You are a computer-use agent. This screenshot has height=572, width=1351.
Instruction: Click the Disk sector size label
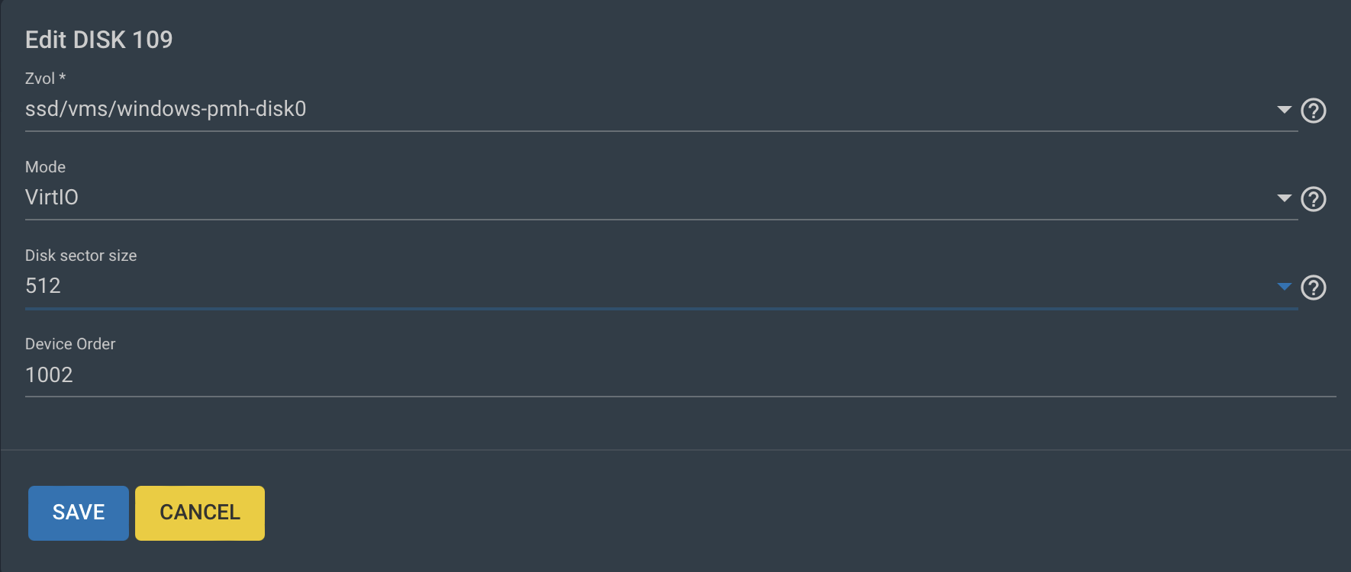[x=81, y=255]
